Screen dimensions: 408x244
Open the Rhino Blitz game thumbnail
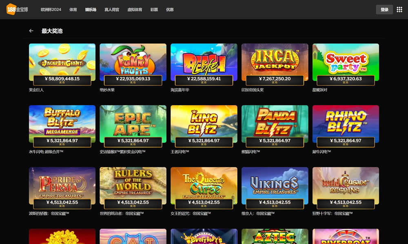(346, 124)
